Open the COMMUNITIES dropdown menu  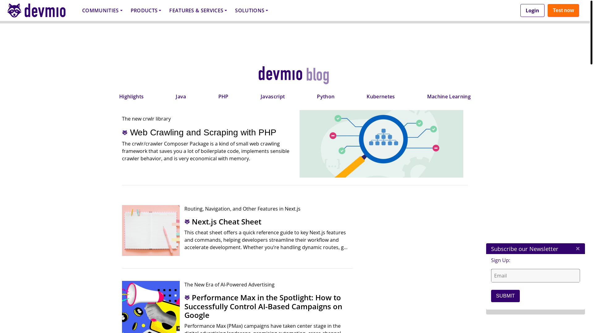(x=102, y=10)
